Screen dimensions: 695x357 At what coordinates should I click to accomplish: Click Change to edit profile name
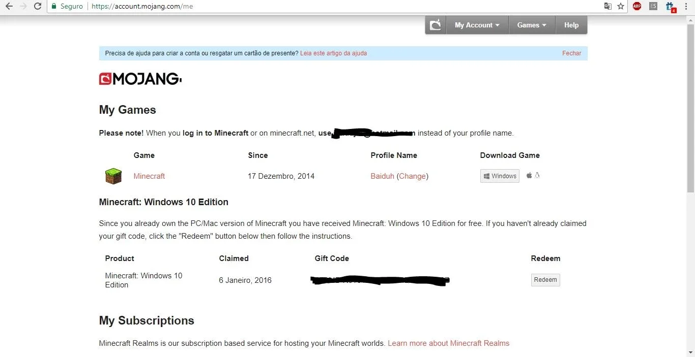(x=412, y=176)
